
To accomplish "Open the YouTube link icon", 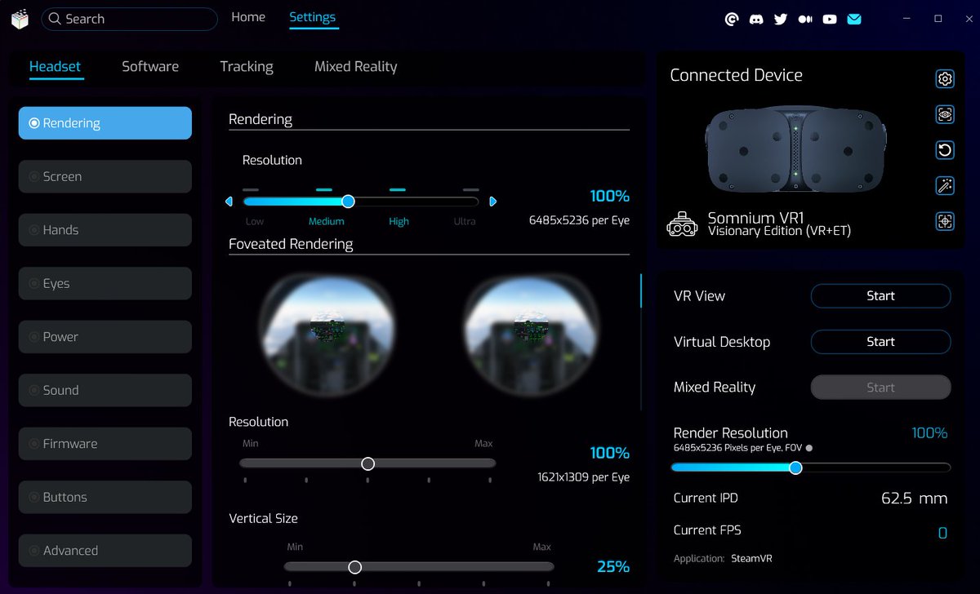I will (x=830, y=19).
